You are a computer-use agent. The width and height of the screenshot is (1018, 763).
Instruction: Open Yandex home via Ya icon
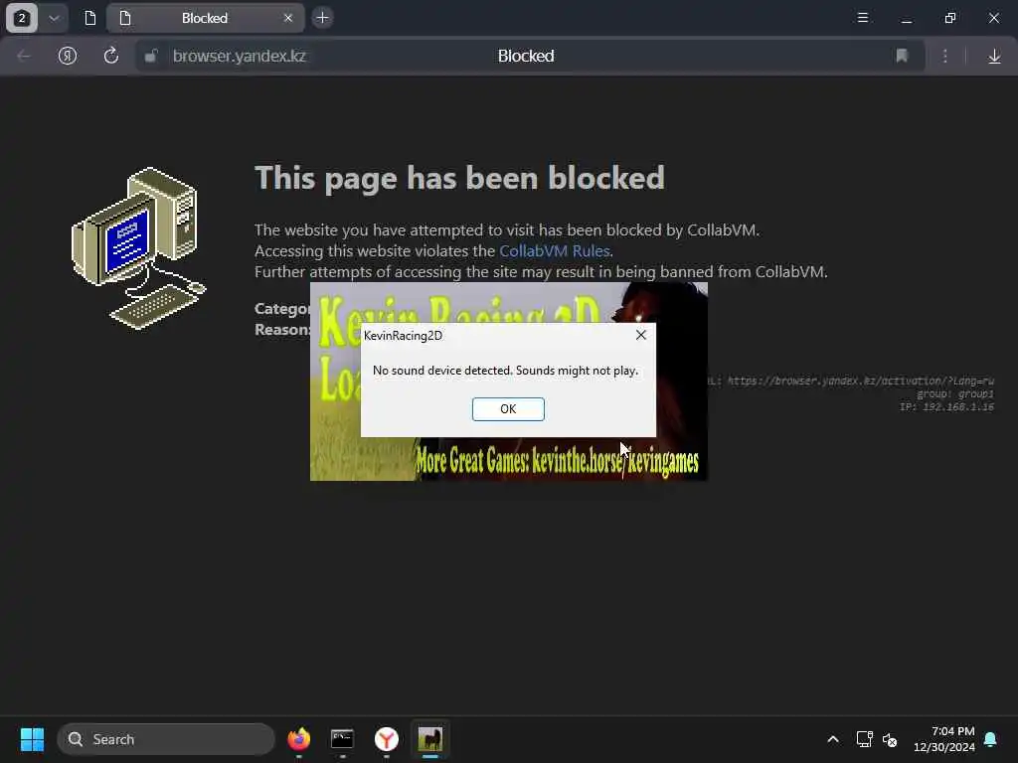click(68, 56)
